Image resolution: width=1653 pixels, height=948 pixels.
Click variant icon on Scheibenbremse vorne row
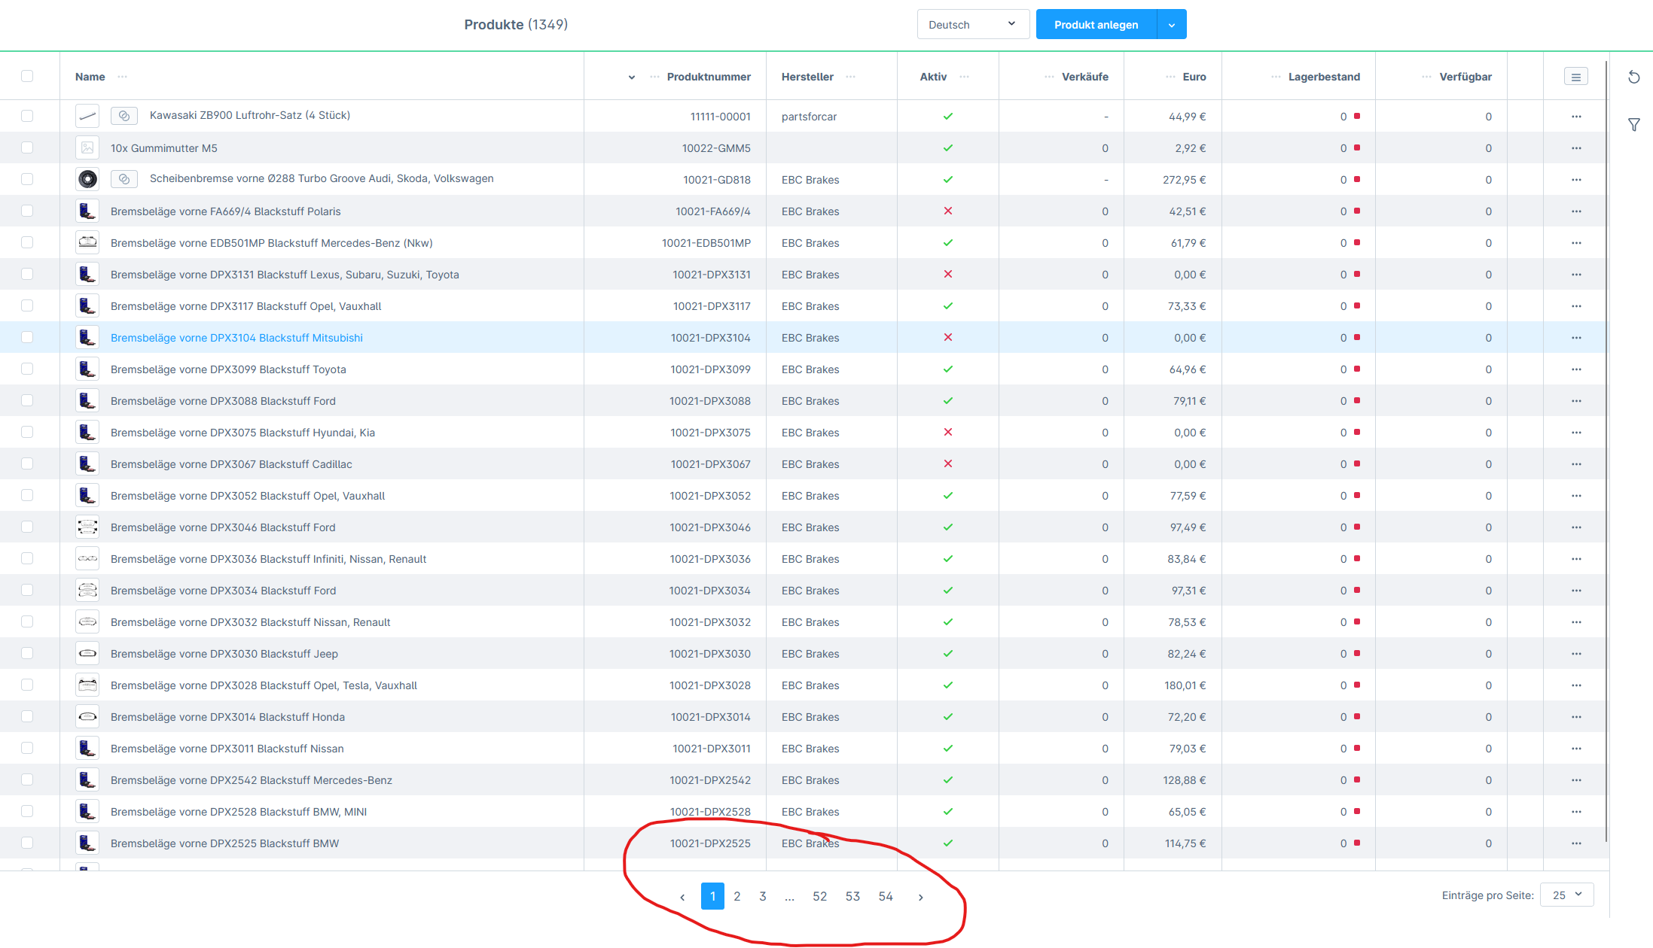click(x=124, y=179)
